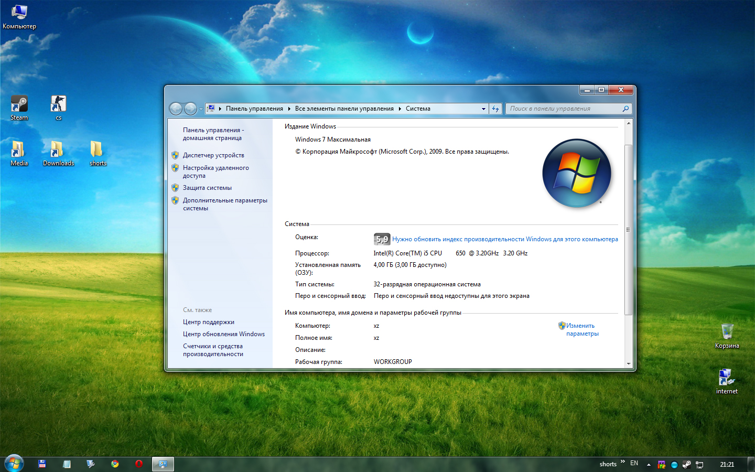Select the internet desktop shortcut
The width and height of the screenshot is (755, 472).
tap(727, 382)
